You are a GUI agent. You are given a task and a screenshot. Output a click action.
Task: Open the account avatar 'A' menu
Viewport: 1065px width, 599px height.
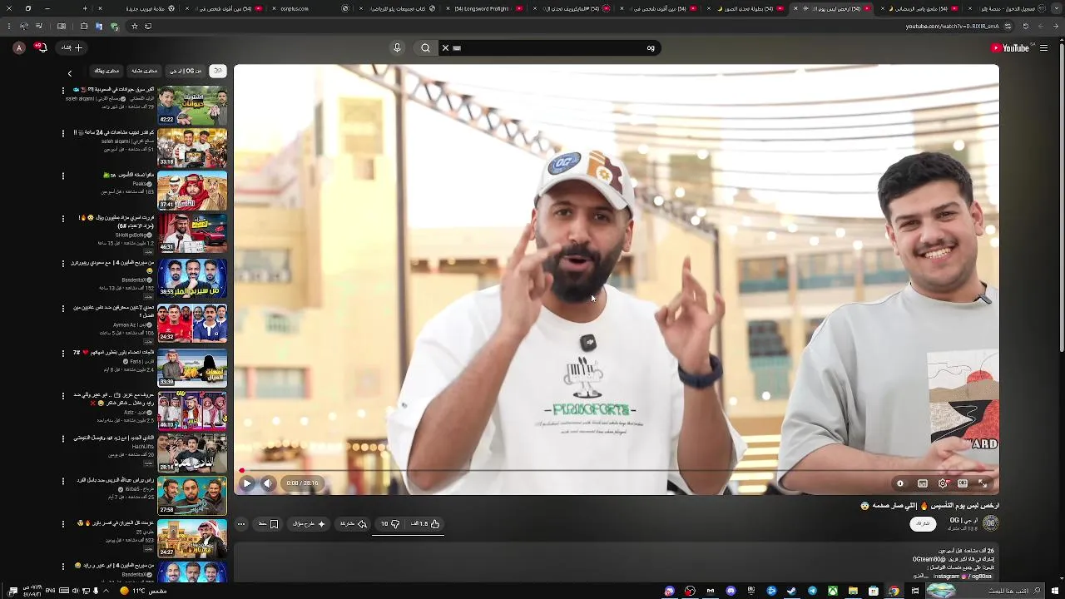coord(18,48)
